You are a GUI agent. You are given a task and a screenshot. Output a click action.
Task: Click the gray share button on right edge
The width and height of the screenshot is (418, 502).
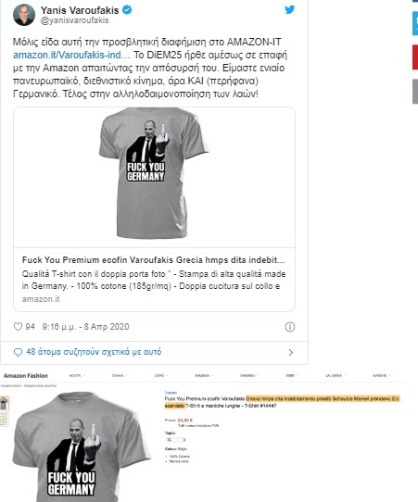415,92
